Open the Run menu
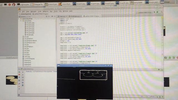This screenshot has width=178, height=100. click(51, 11)
